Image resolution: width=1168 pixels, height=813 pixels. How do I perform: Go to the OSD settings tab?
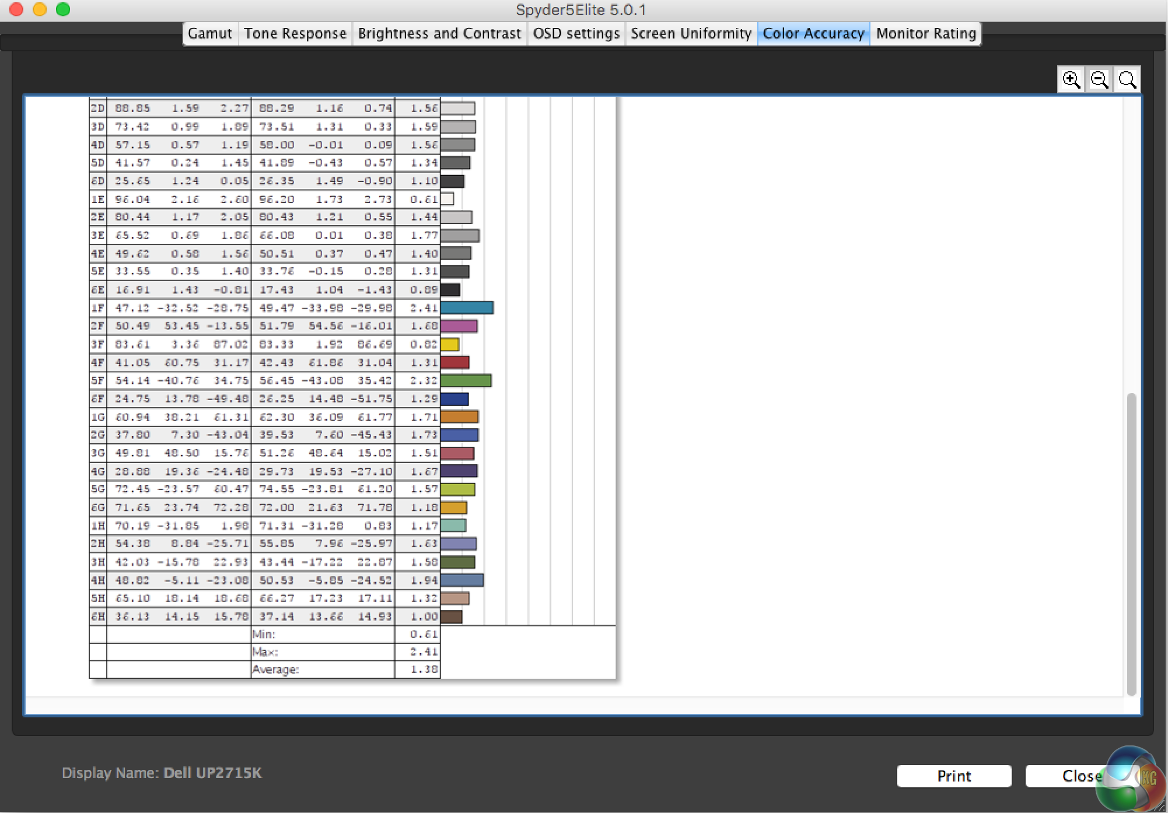[576, 33]
